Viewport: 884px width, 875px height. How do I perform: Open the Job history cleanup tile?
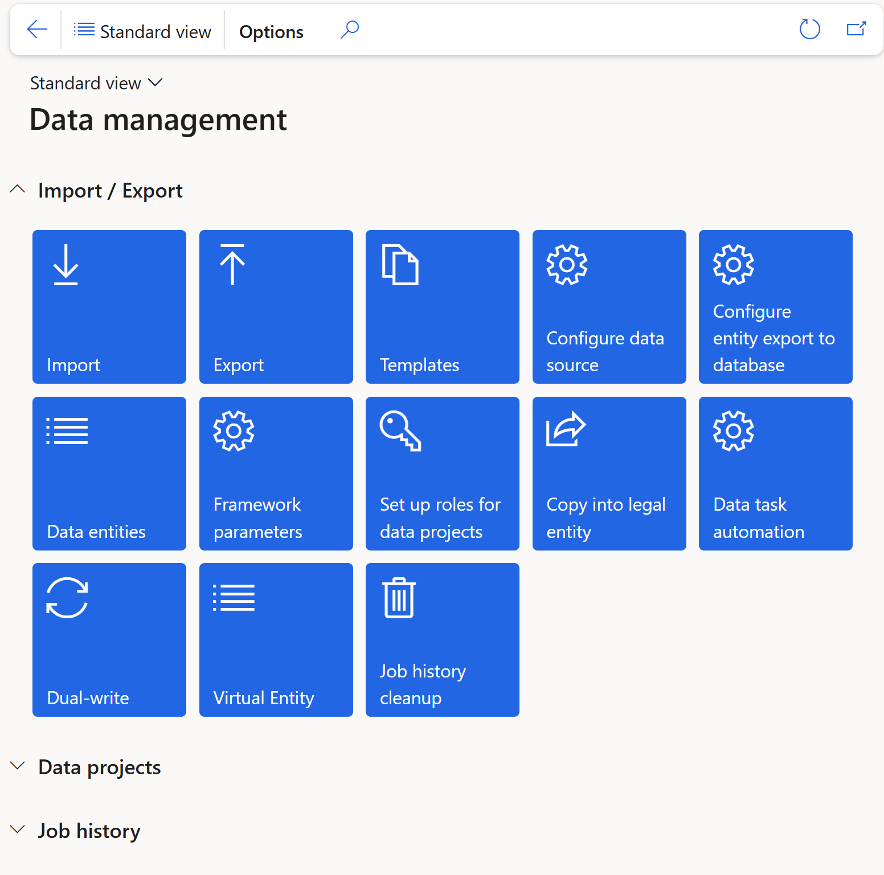(442, 639)
